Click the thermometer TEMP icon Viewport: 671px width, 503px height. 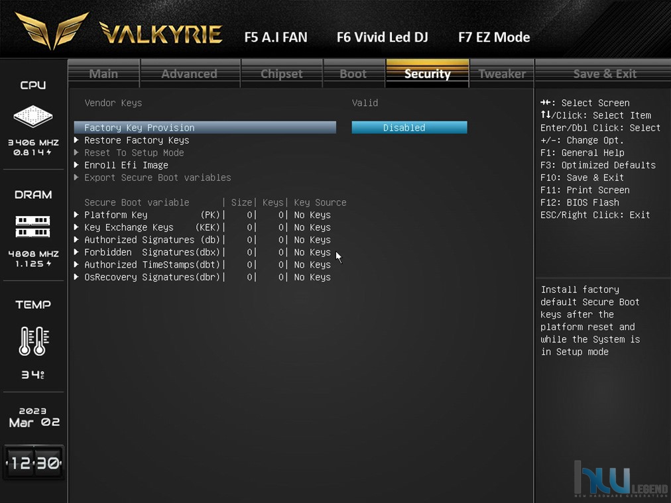[x=33, y=341]
